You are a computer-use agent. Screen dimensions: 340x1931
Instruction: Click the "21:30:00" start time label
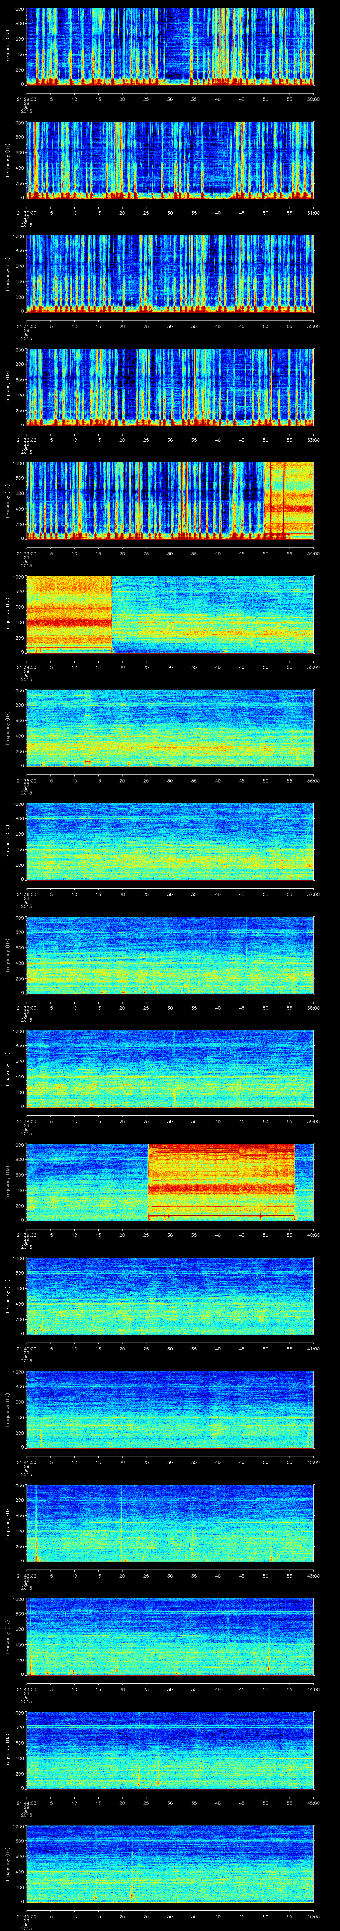[x=26, y=213]
